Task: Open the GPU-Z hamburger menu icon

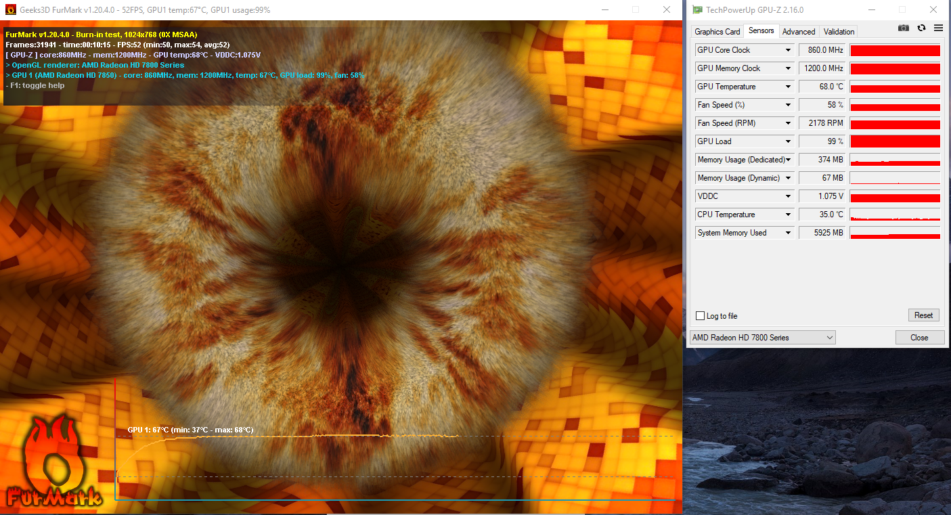Action: point(938,28)
